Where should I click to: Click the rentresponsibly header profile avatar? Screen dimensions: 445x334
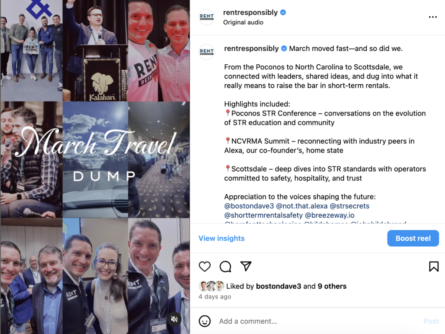[206, 17]
